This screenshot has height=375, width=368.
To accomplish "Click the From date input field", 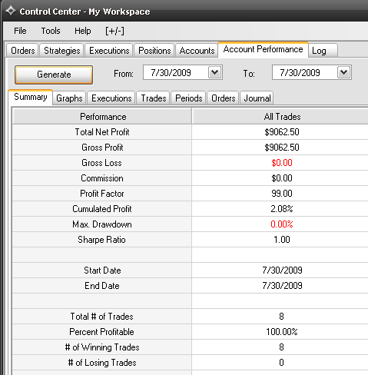I will [176, 72].
